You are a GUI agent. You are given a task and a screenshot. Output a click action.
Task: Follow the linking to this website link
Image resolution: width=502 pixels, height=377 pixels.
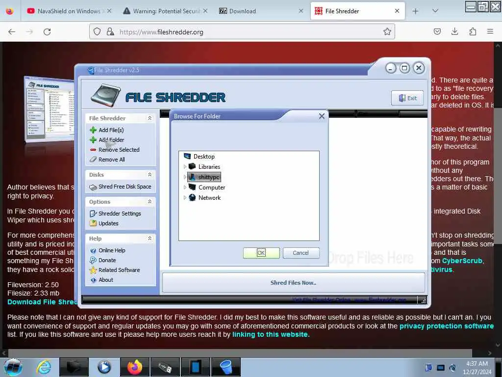point(270,334)
